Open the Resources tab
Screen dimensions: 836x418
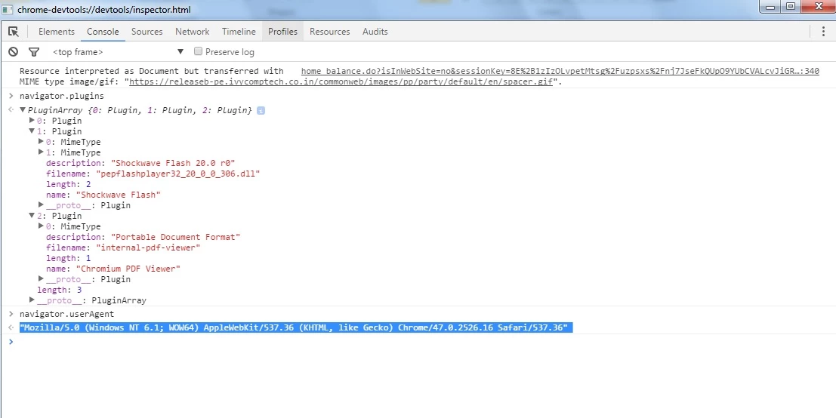[329, 32]
